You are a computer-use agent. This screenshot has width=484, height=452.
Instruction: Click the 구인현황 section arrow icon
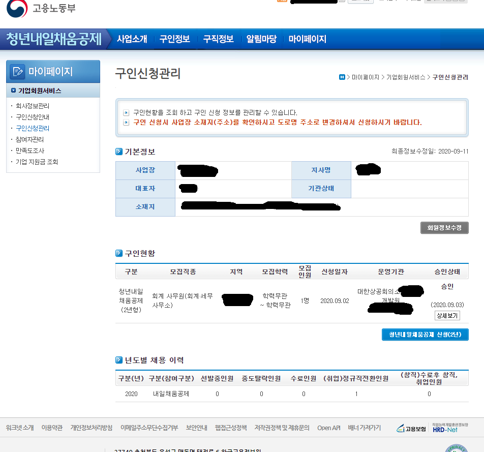tap(119, 253)
